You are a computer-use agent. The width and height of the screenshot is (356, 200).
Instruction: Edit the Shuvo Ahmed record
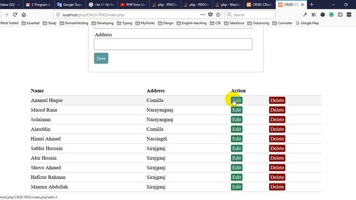[x=236, y=168]
